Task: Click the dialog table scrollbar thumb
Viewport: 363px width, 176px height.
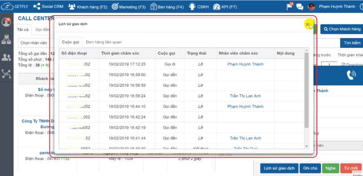Action: click(307, 90)
